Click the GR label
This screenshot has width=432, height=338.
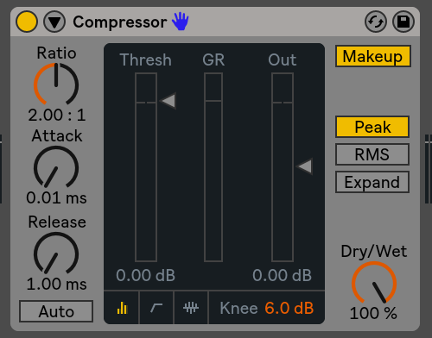click(213, 59)
